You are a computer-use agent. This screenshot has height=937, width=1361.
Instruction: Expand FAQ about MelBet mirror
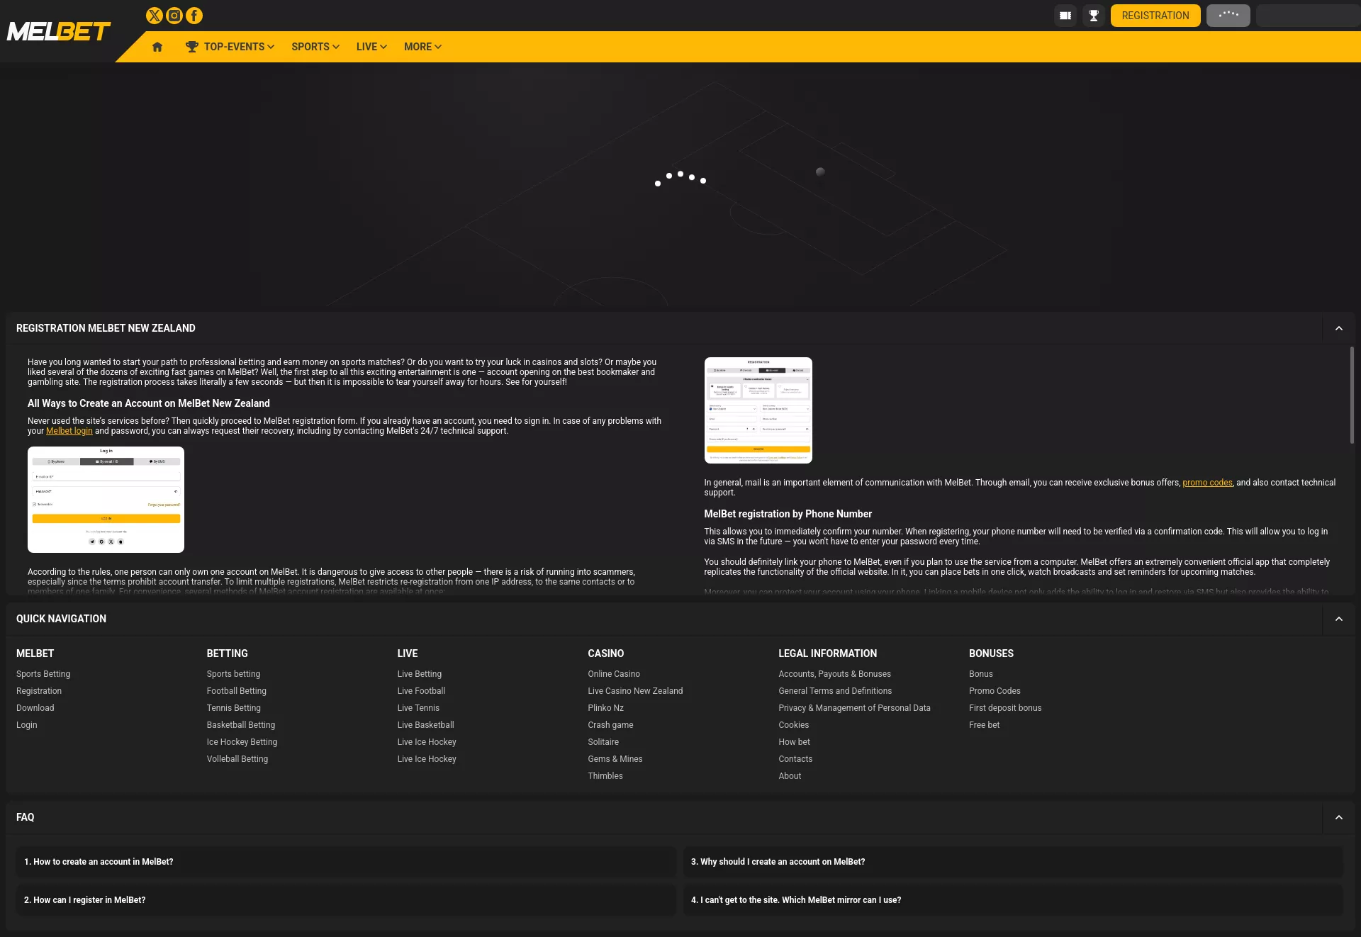click(x=1013, y=900)
